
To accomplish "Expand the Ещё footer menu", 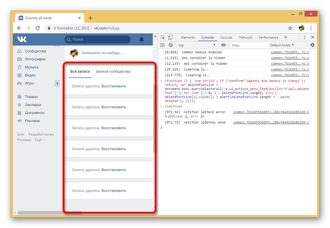I will [x=40, y=140].
